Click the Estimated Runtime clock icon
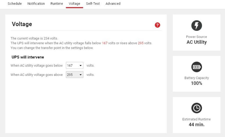The height and width of the screenshot is (137, 225). click(196, 108)
